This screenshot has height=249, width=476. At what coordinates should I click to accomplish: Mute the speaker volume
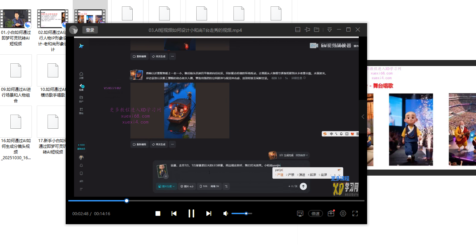pyautogui.click(x=226, y=213)
